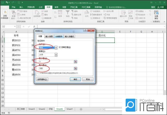Click the 最大值 (Maximum) input field containing 100
The height and width of the screenshot is (115, 167).
pyautogui.click(x=56, y=68)
